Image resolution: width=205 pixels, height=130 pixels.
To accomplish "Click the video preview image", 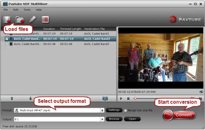I will [161, 58].
